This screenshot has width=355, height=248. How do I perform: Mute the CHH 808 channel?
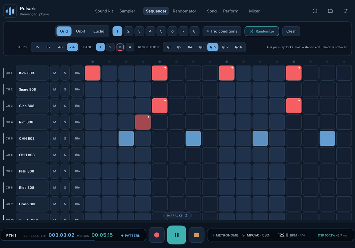click(55, 138)
